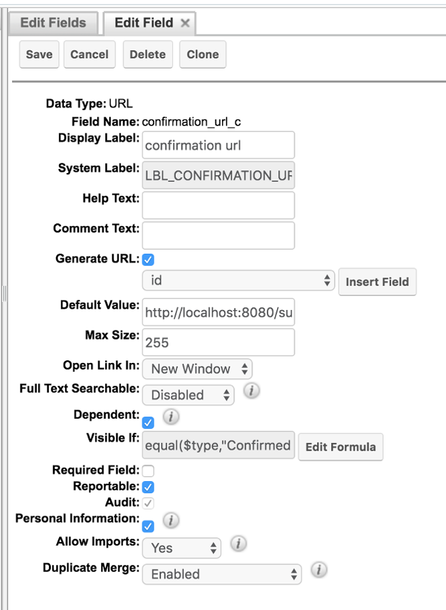The width and height of the screenshot is (446, 610).
Task: Open the Full Text Searchable dropdown
Action: pos(188,395)
